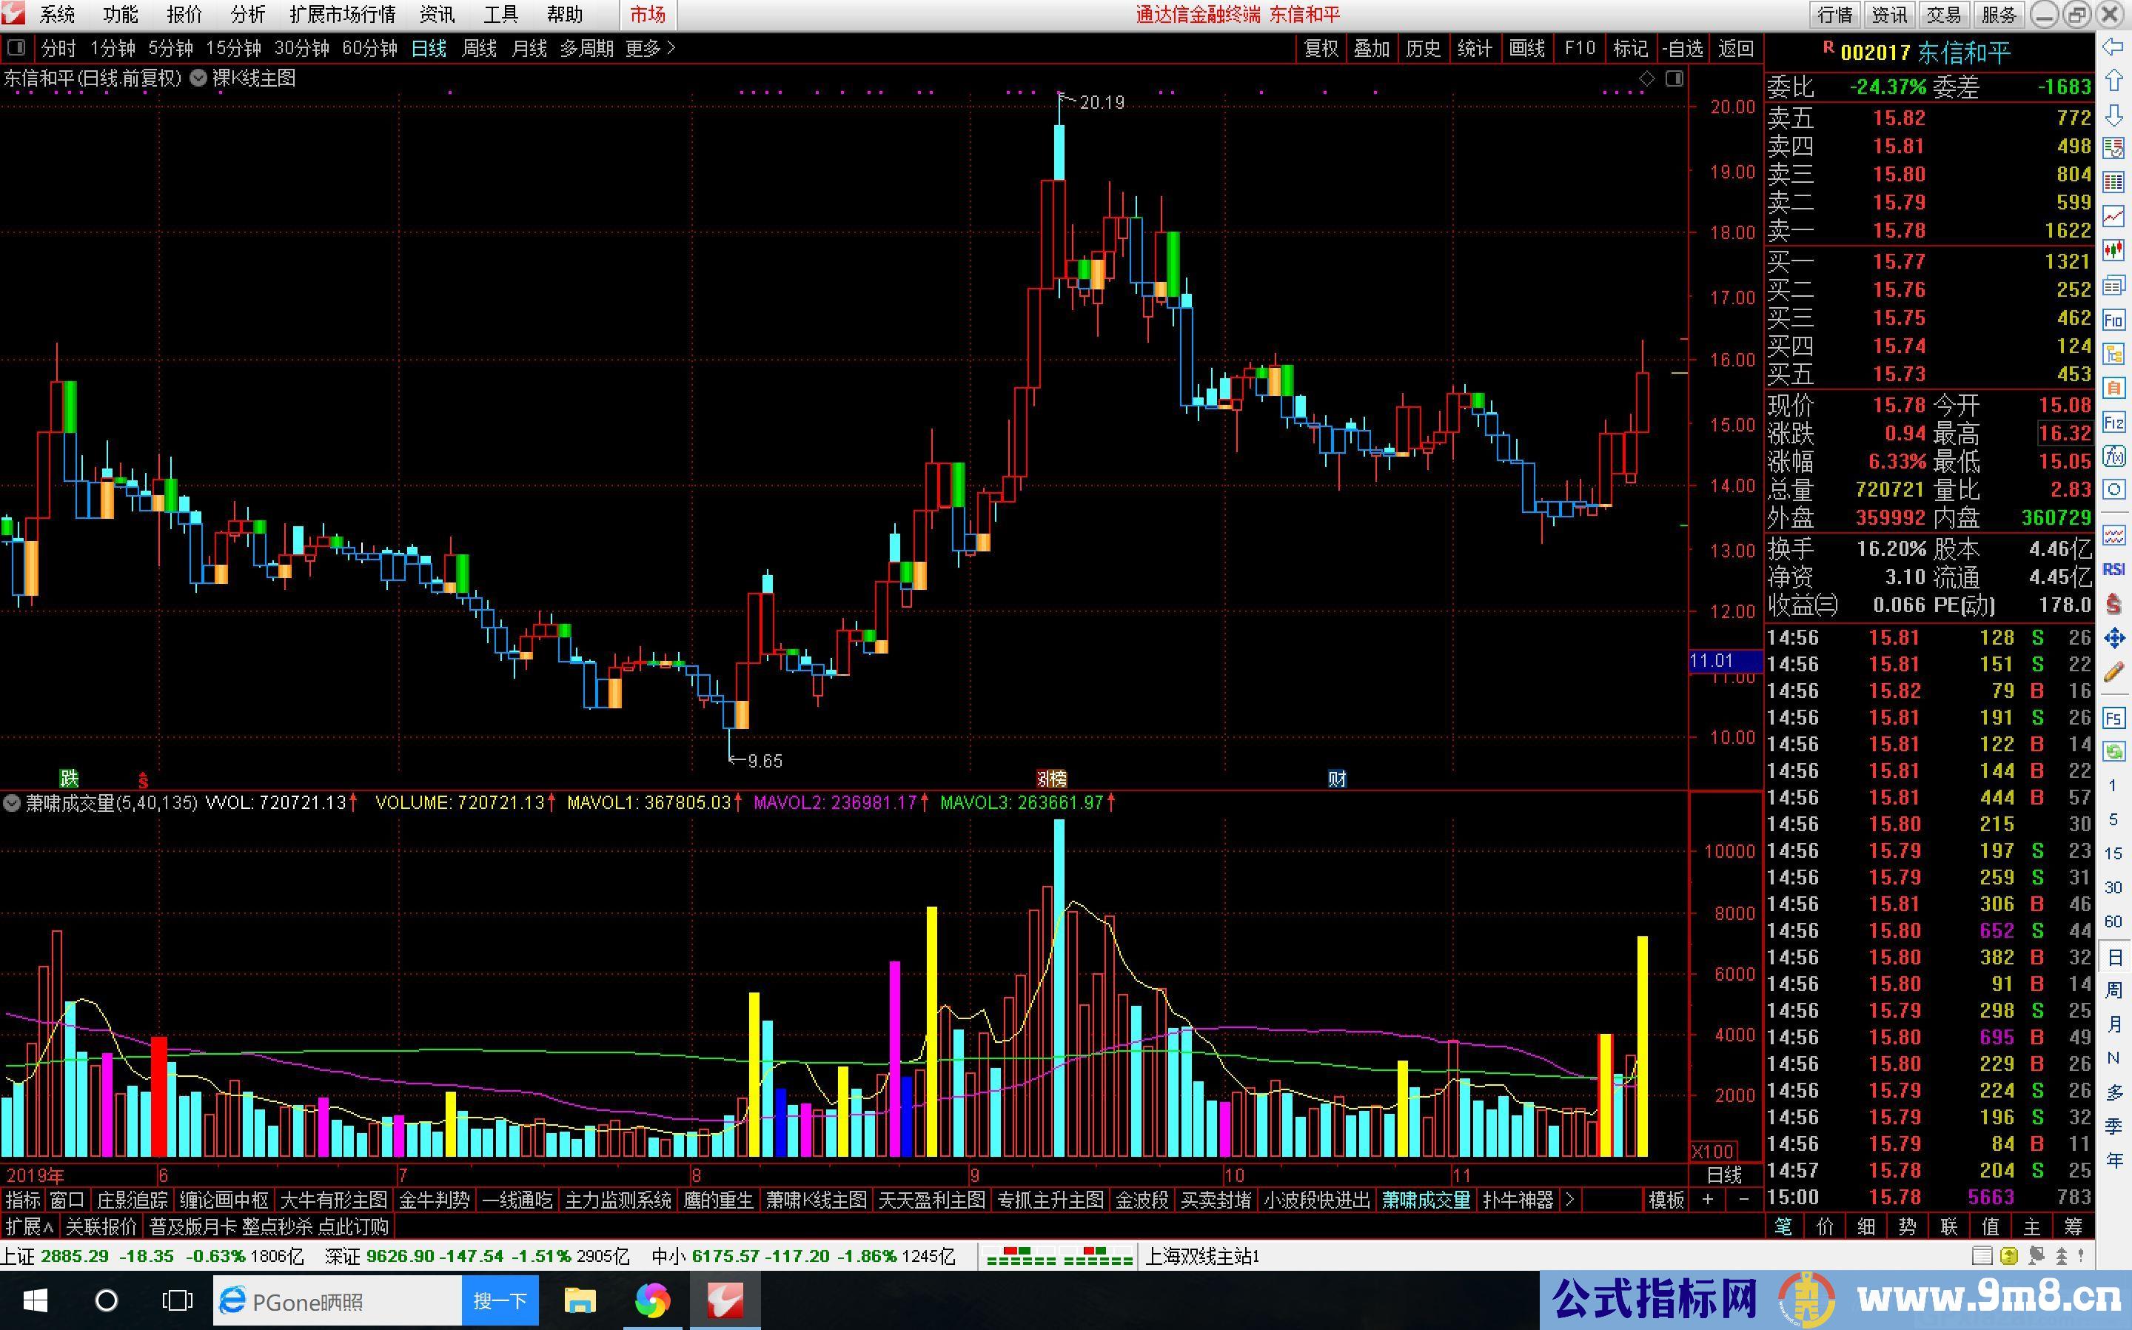The width and height of the screenshot is (2132, 1330).
Task: Click the trend line chart sidebar icon
Action: 2113,216
